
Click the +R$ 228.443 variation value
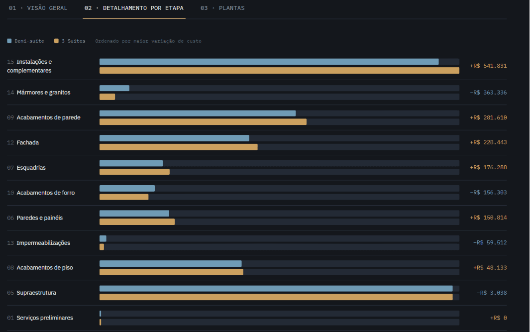pos(488,142)
